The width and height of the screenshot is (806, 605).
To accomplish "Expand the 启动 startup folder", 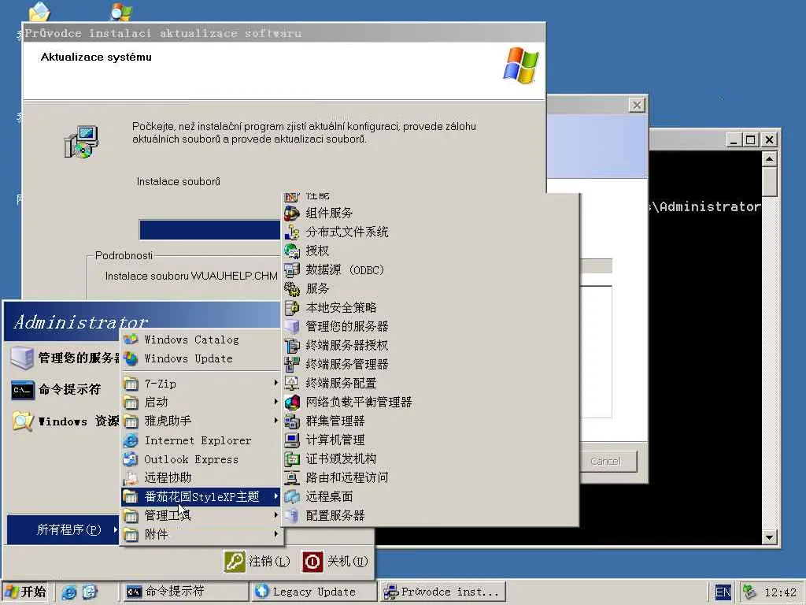I will tap(201, 403).
